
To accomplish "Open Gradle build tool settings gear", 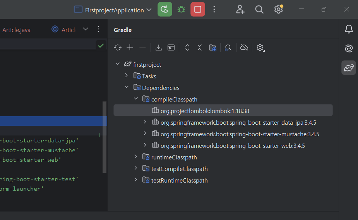I will (260, 47).
